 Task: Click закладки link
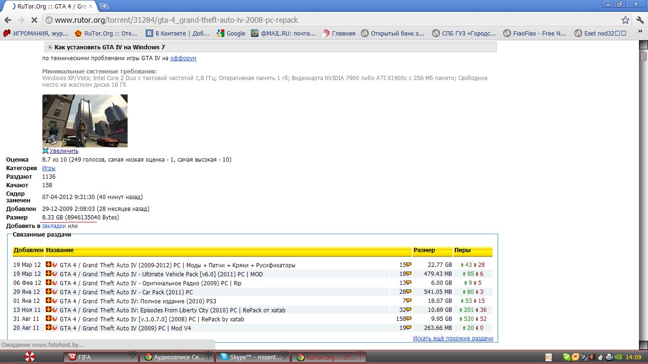tap(54, 226)
